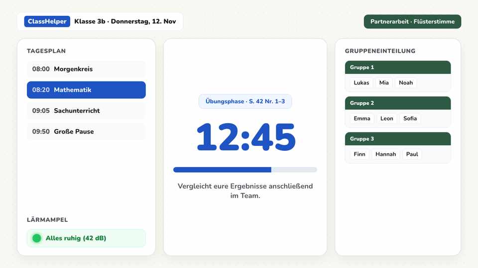Click the ClassHelper logo badge
The height and width of the screenshot is (268, 478).
pyautogui.click(x=47, y=21)
